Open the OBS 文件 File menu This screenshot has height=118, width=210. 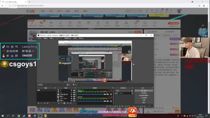[40, 38]
